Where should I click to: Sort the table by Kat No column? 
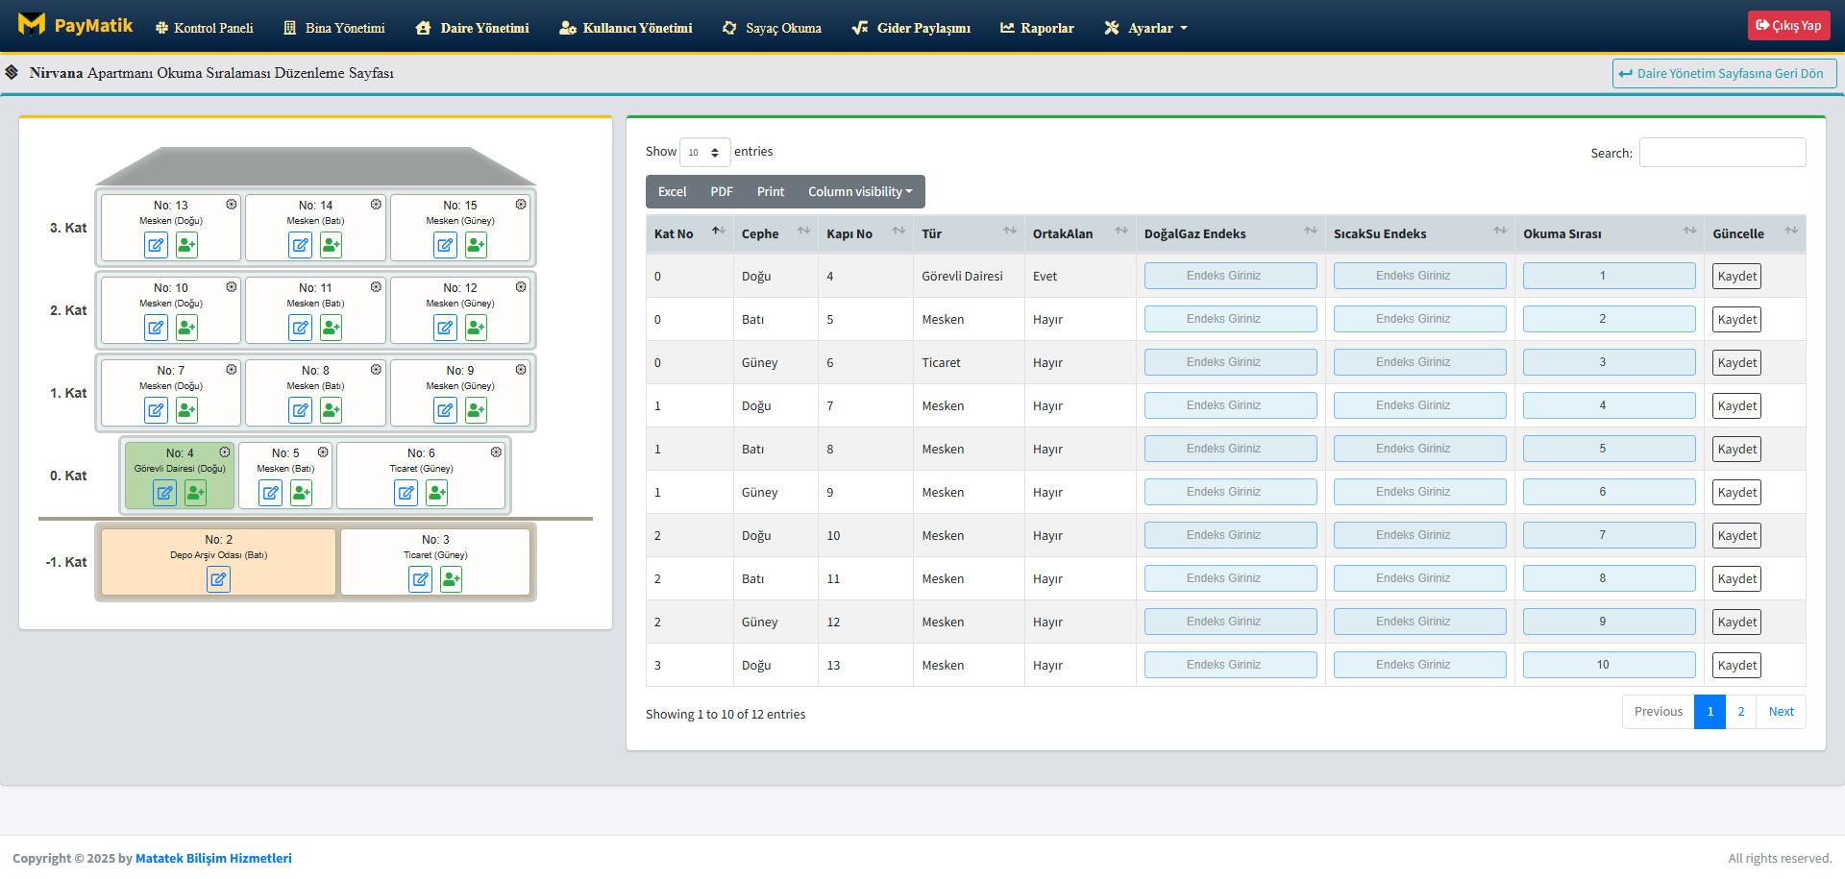686,233
